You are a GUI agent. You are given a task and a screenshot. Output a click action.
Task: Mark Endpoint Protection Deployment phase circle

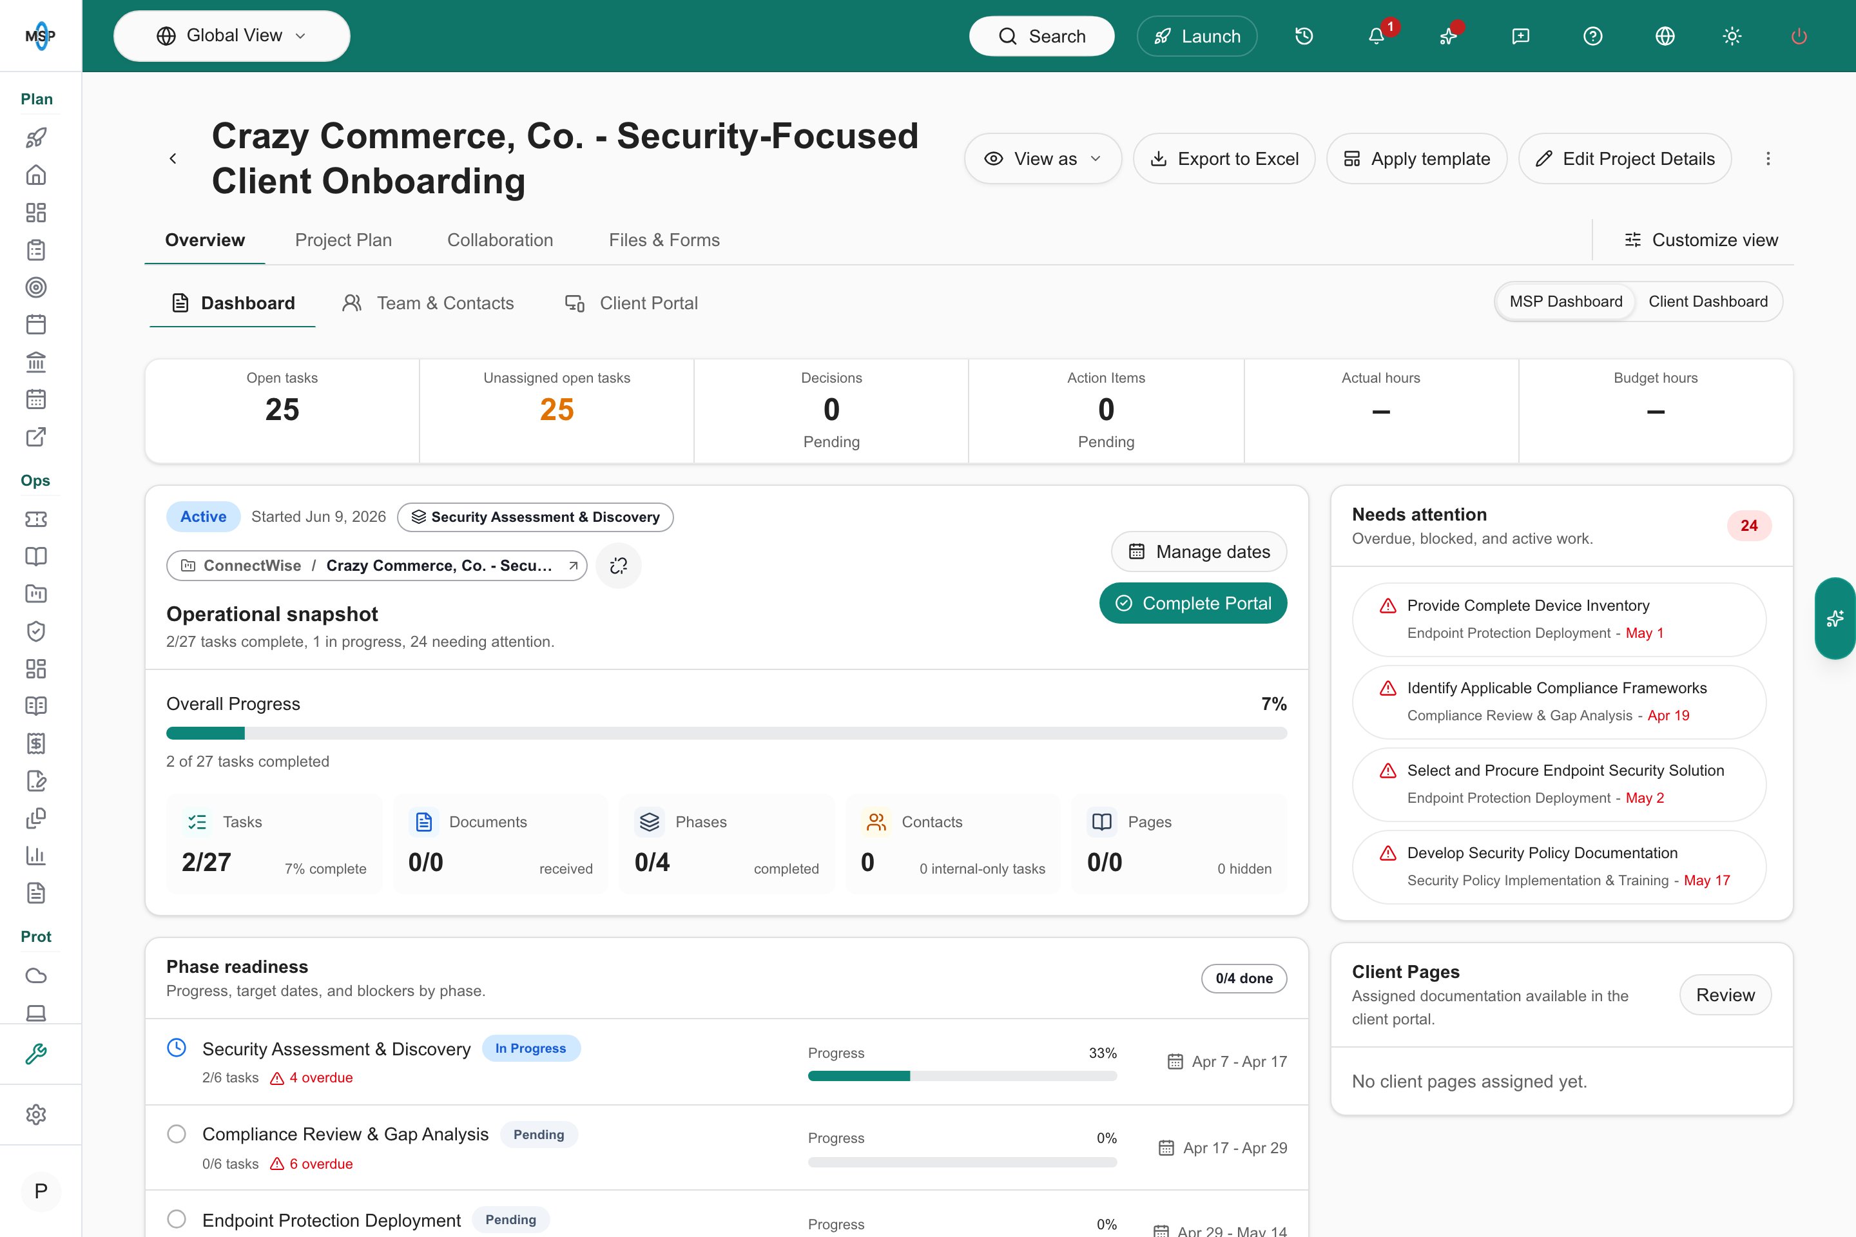click(177, 1219)
